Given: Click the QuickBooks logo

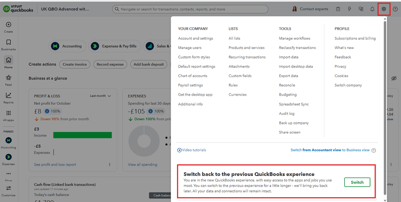Looking at the screenshot, I should (x=18, y=9).
